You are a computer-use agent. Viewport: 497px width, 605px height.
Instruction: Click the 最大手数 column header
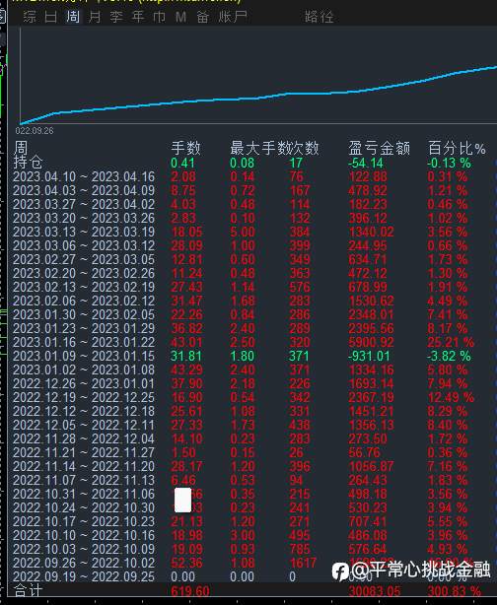(259, 148)
